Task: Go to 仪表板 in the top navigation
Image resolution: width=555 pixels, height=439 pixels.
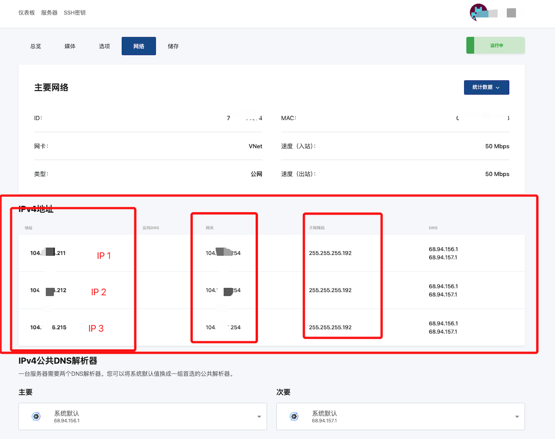Action: (x=27, y=13)
